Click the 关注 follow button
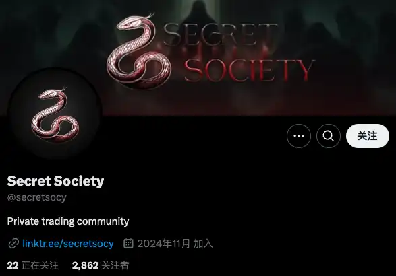 tap(368, 136)
